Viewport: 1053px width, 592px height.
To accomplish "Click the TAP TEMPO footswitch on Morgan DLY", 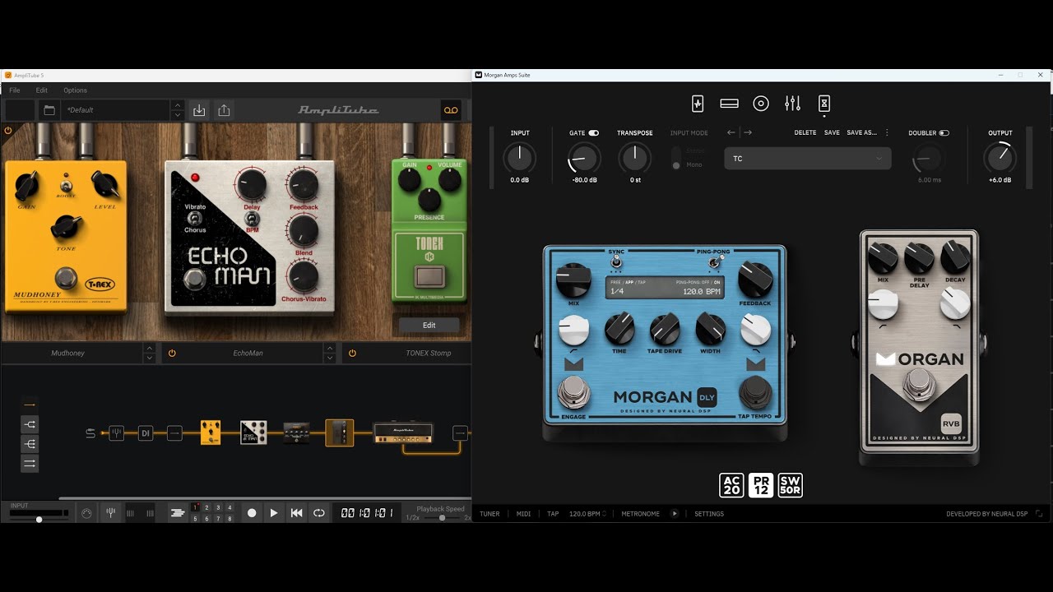I will (755, 393).
